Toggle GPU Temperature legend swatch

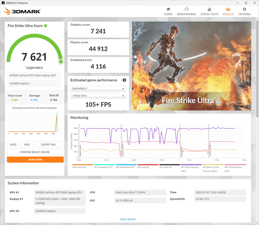126,164
